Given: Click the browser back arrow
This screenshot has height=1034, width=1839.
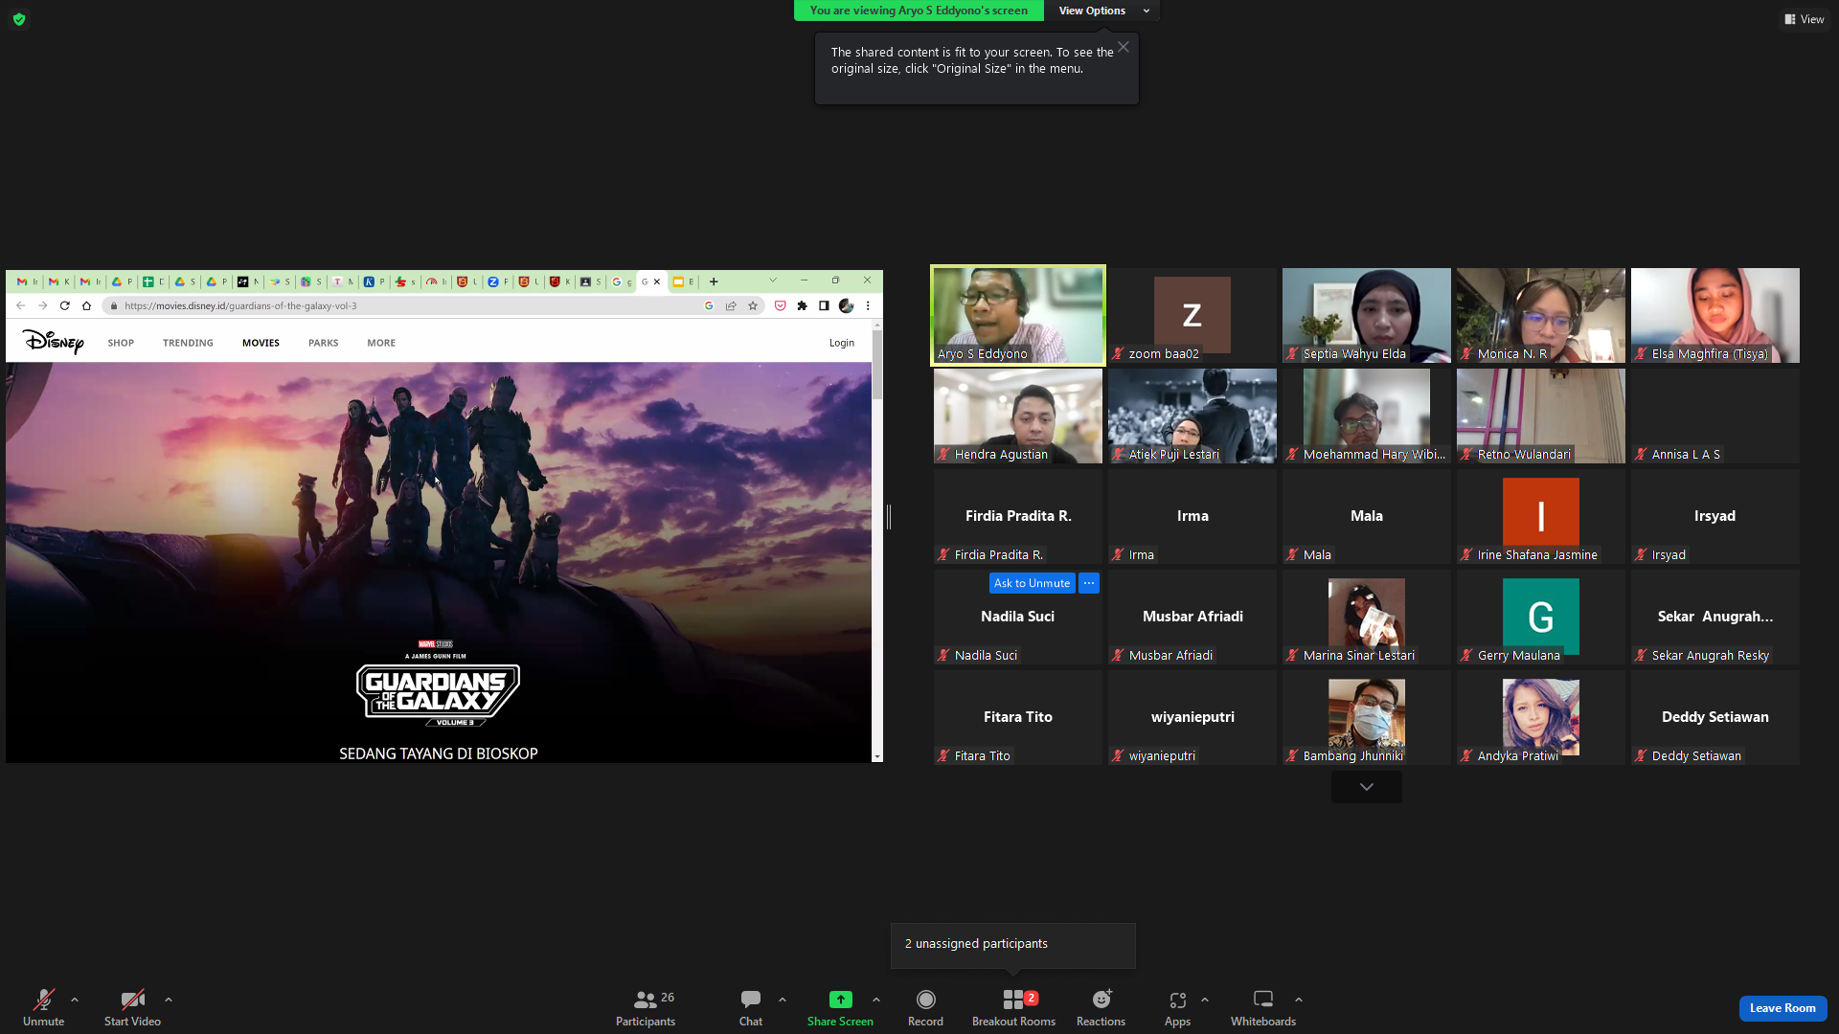Looking at the screenshot, I should (x=20, y=305).
